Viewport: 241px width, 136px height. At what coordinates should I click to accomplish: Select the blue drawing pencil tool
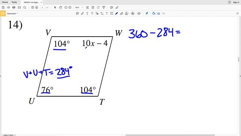click(x=116, y=14)
